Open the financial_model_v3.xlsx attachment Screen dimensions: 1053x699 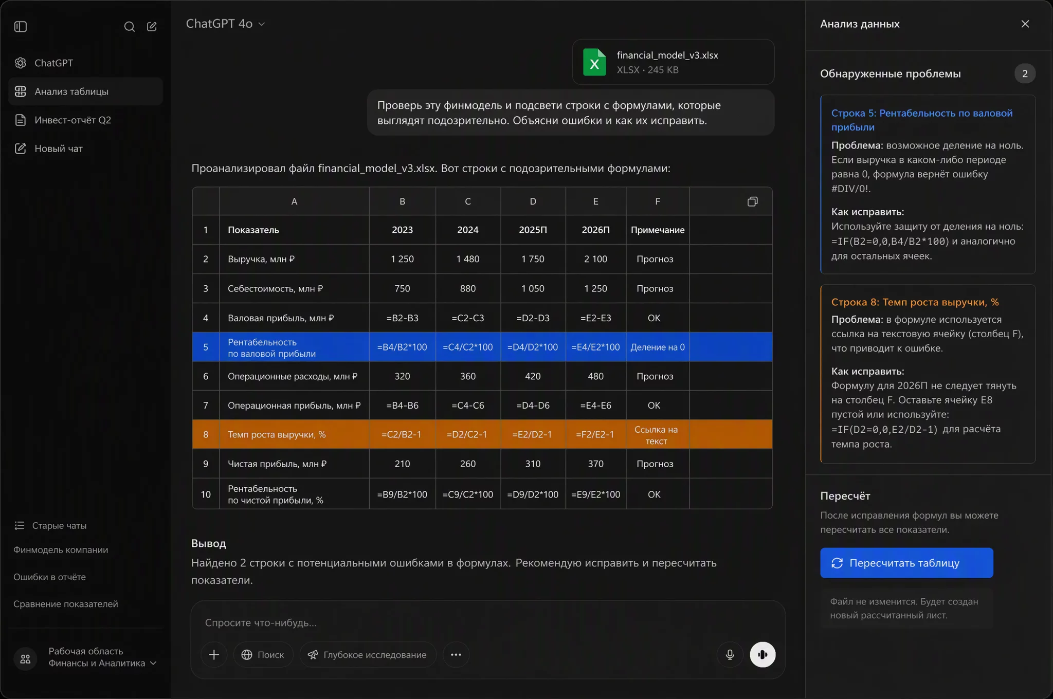[673, 62]
